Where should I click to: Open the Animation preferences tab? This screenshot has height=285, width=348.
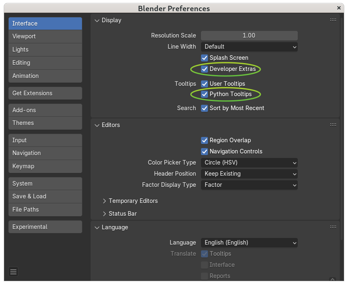point(45,76)
